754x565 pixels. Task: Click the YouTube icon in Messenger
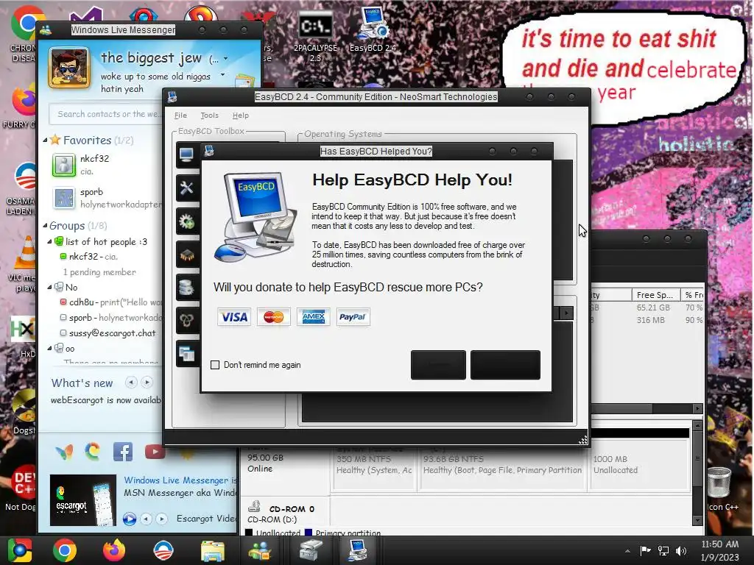tap(155, 452)
